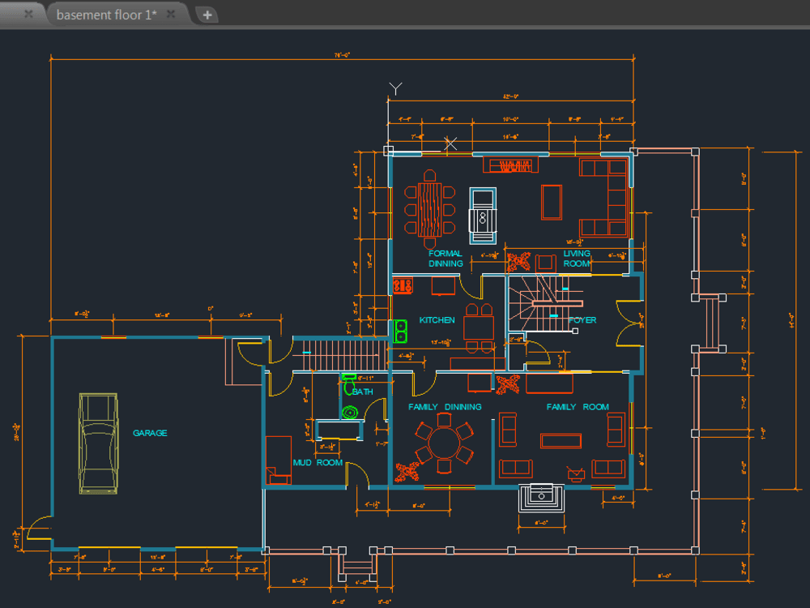
Task: Select the green stove symbol in the kitchen
Action: coord(400,331)
